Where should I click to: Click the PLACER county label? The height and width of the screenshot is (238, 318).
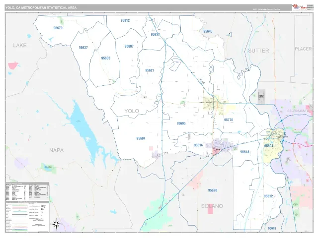tap(303, 49)
